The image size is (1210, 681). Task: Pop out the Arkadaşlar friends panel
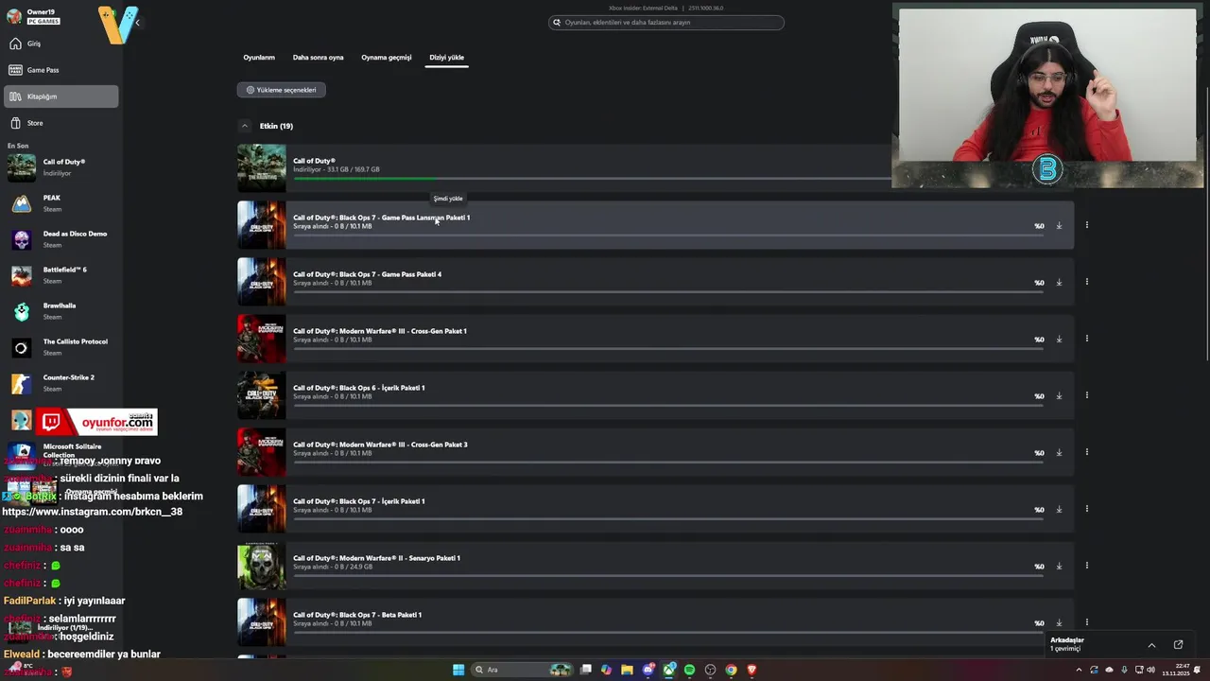coord(1178,645)
